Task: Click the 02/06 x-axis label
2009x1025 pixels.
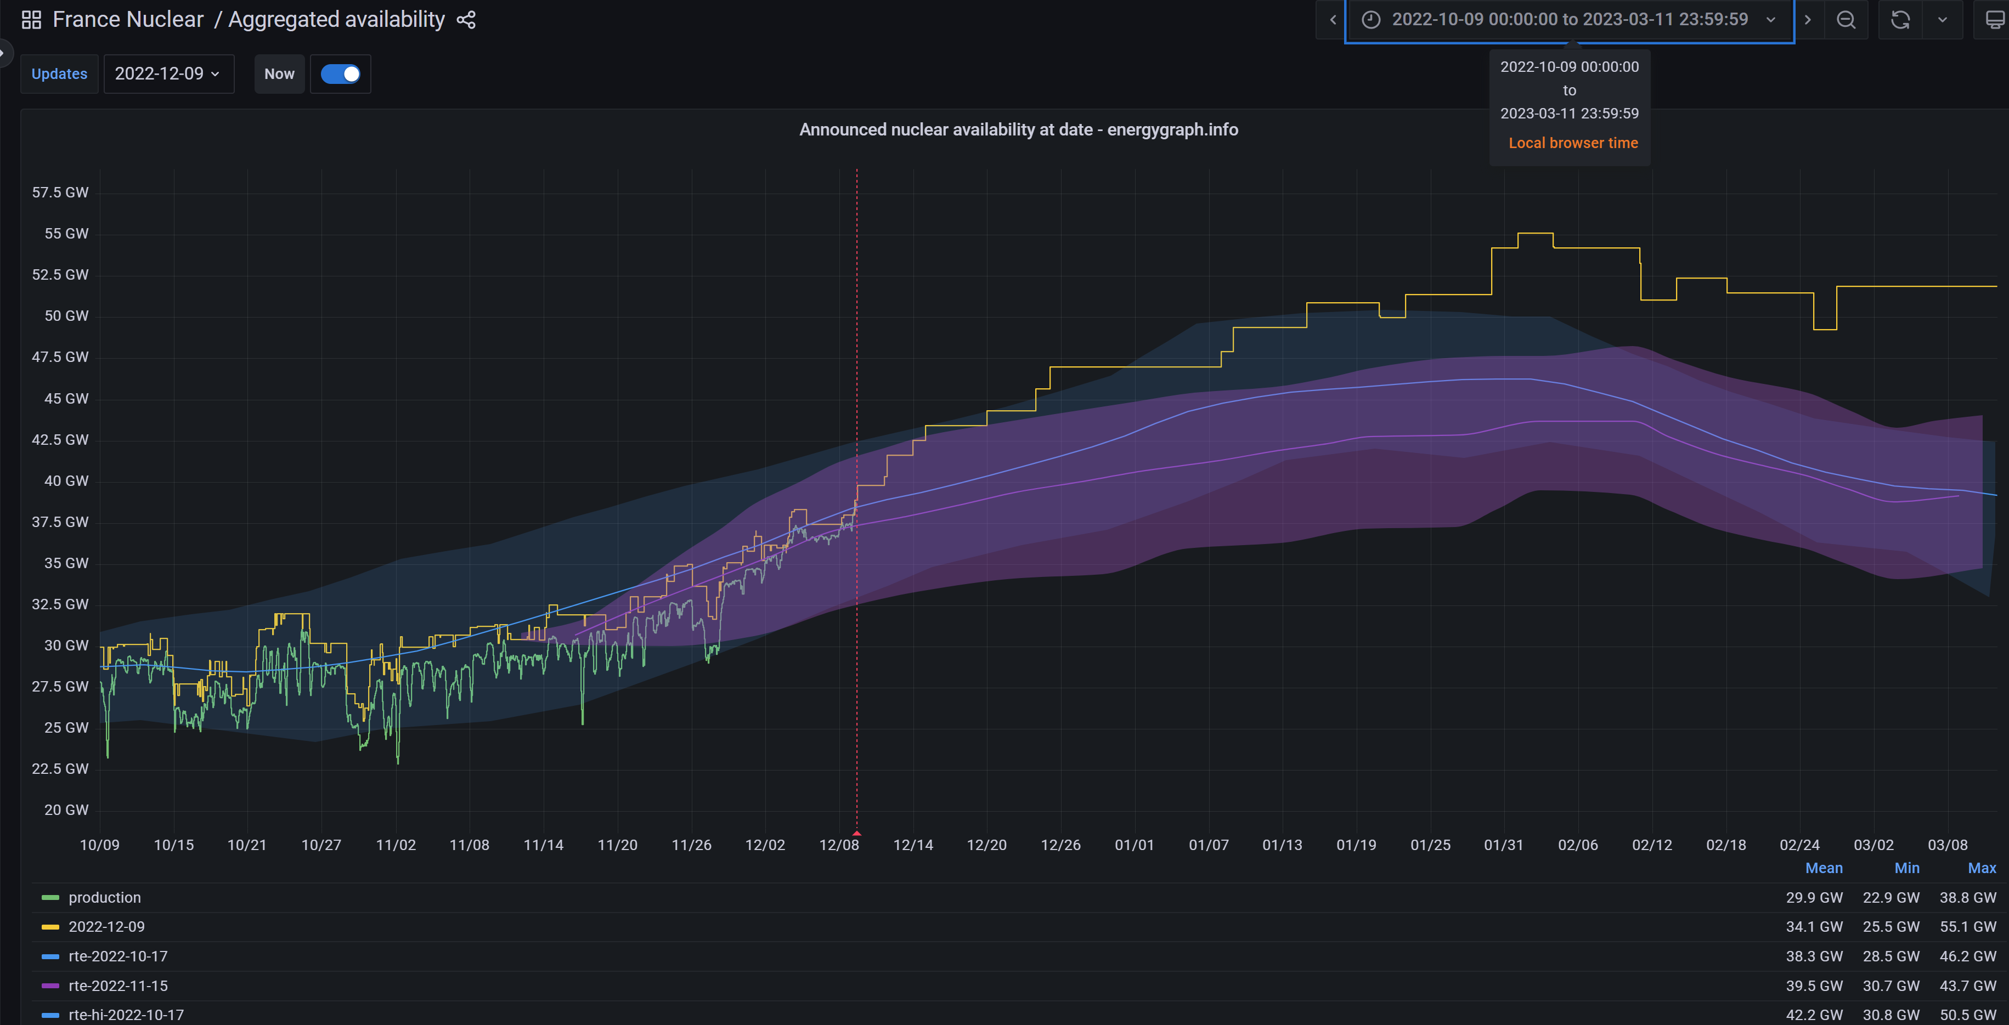Action: [x=1578, y=845]
